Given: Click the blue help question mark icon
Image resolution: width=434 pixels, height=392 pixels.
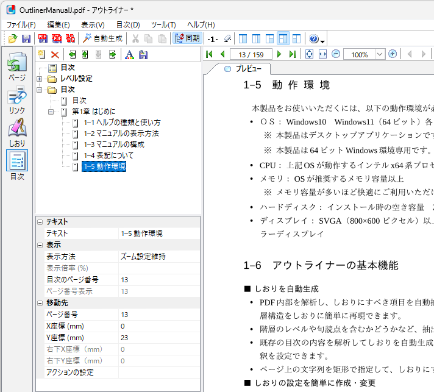Looking at the screenshot, I should [313, 39].
